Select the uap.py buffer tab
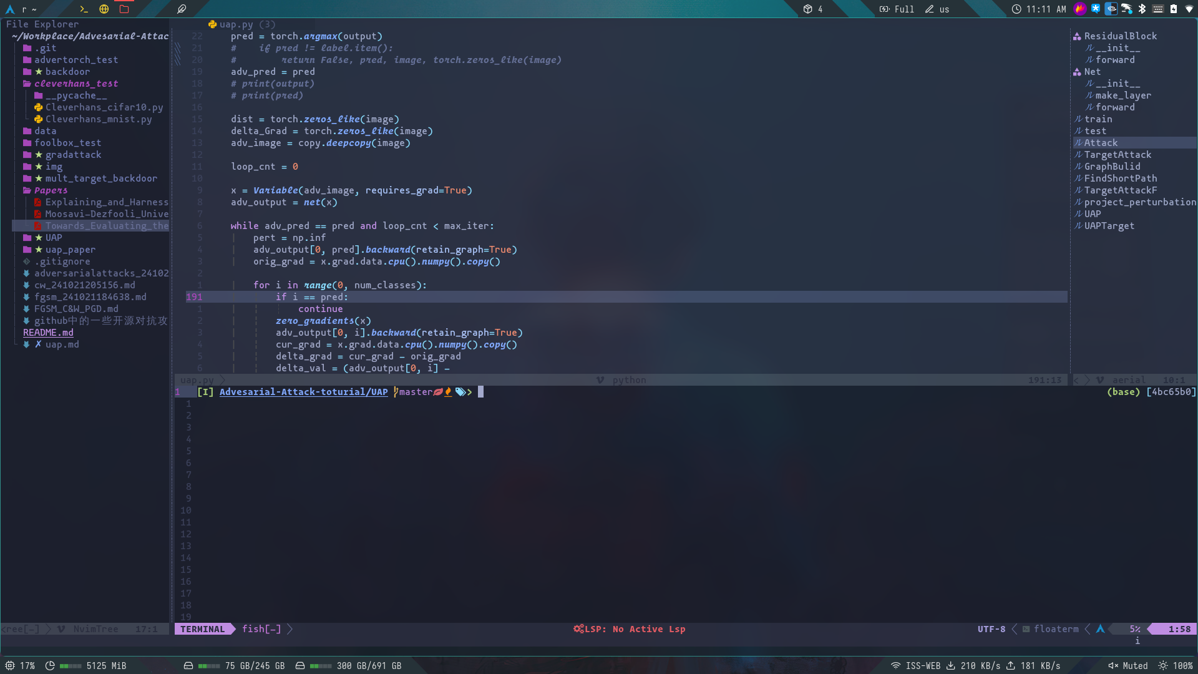Image resolution: width=1198 pixels, height=674 pixels. [236, 24]
